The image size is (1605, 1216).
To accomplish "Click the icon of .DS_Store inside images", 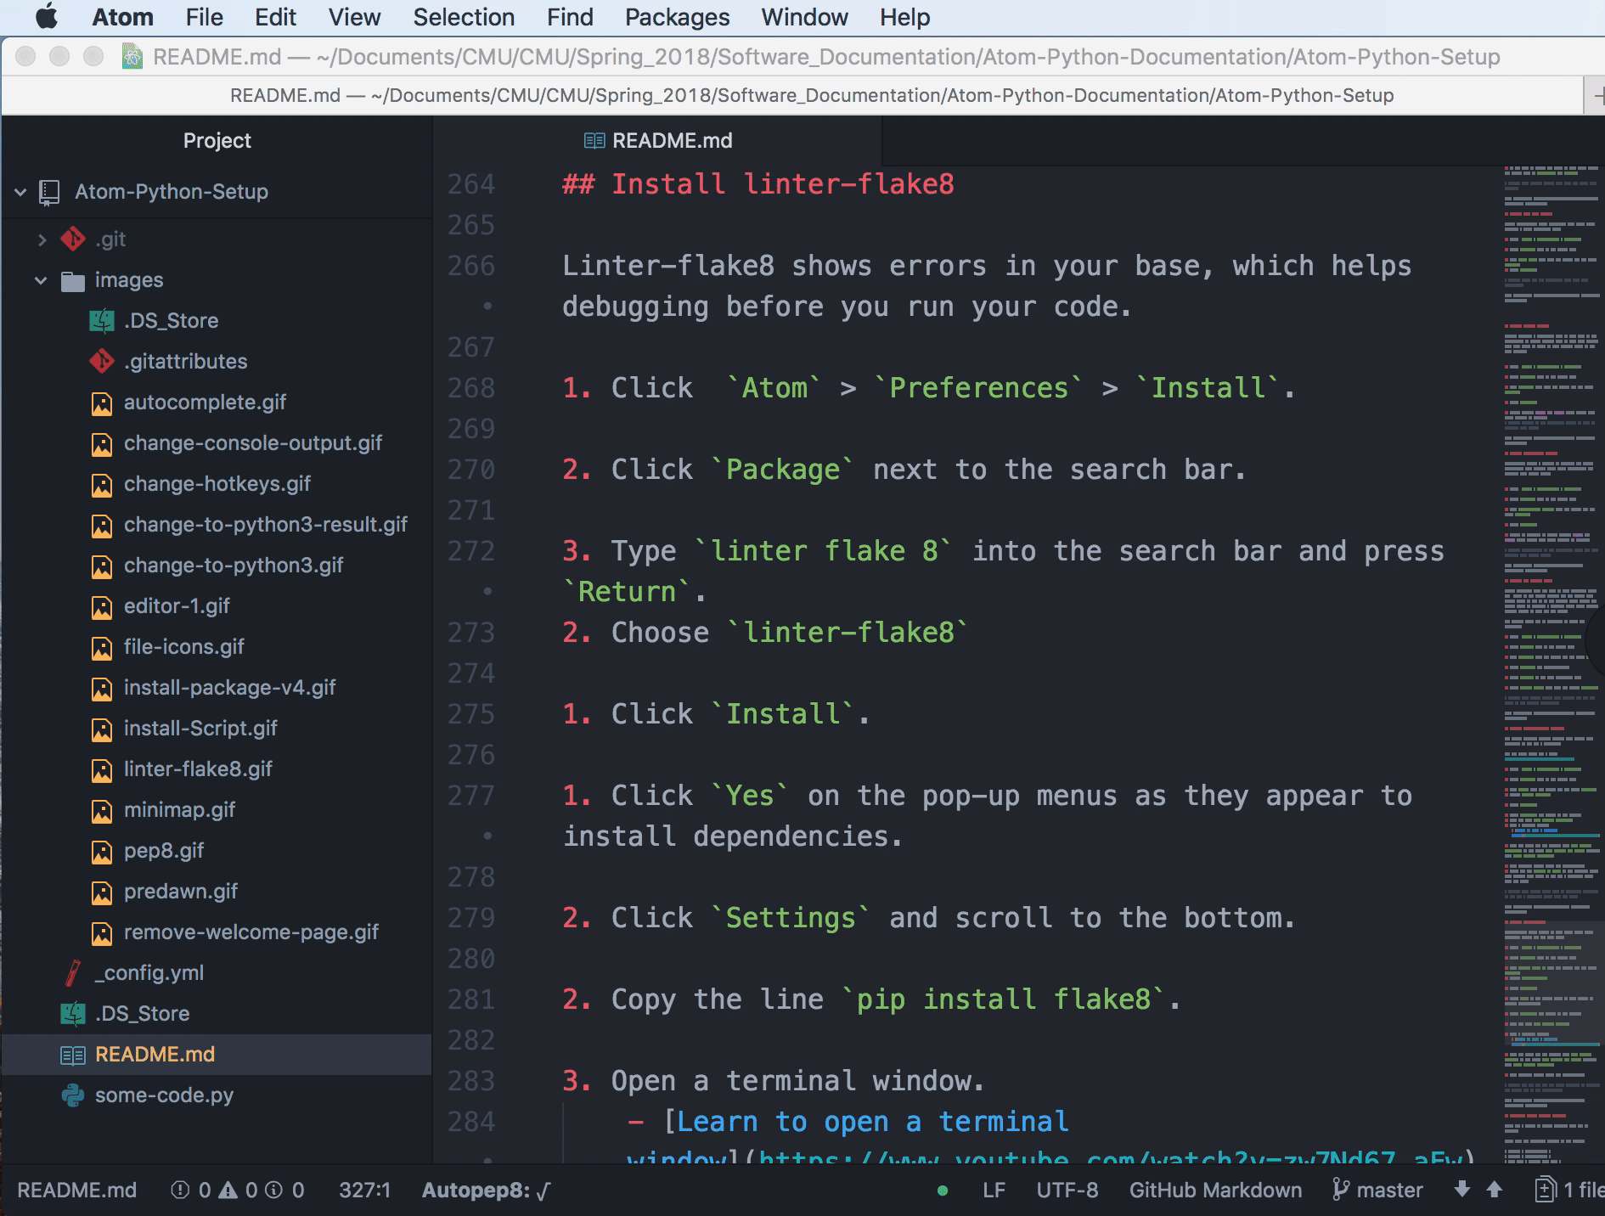I will tap(102, 321).
